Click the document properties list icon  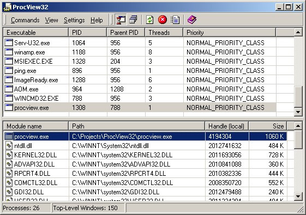coord(175,20)
